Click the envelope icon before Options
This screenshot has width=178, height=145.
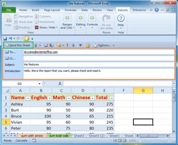pyautogui.click(x=88, y=45)
